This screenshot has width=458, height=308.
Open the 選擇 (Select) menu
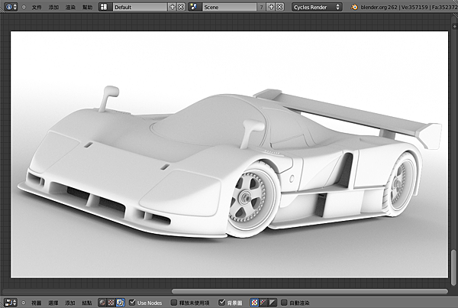[53, 303]
